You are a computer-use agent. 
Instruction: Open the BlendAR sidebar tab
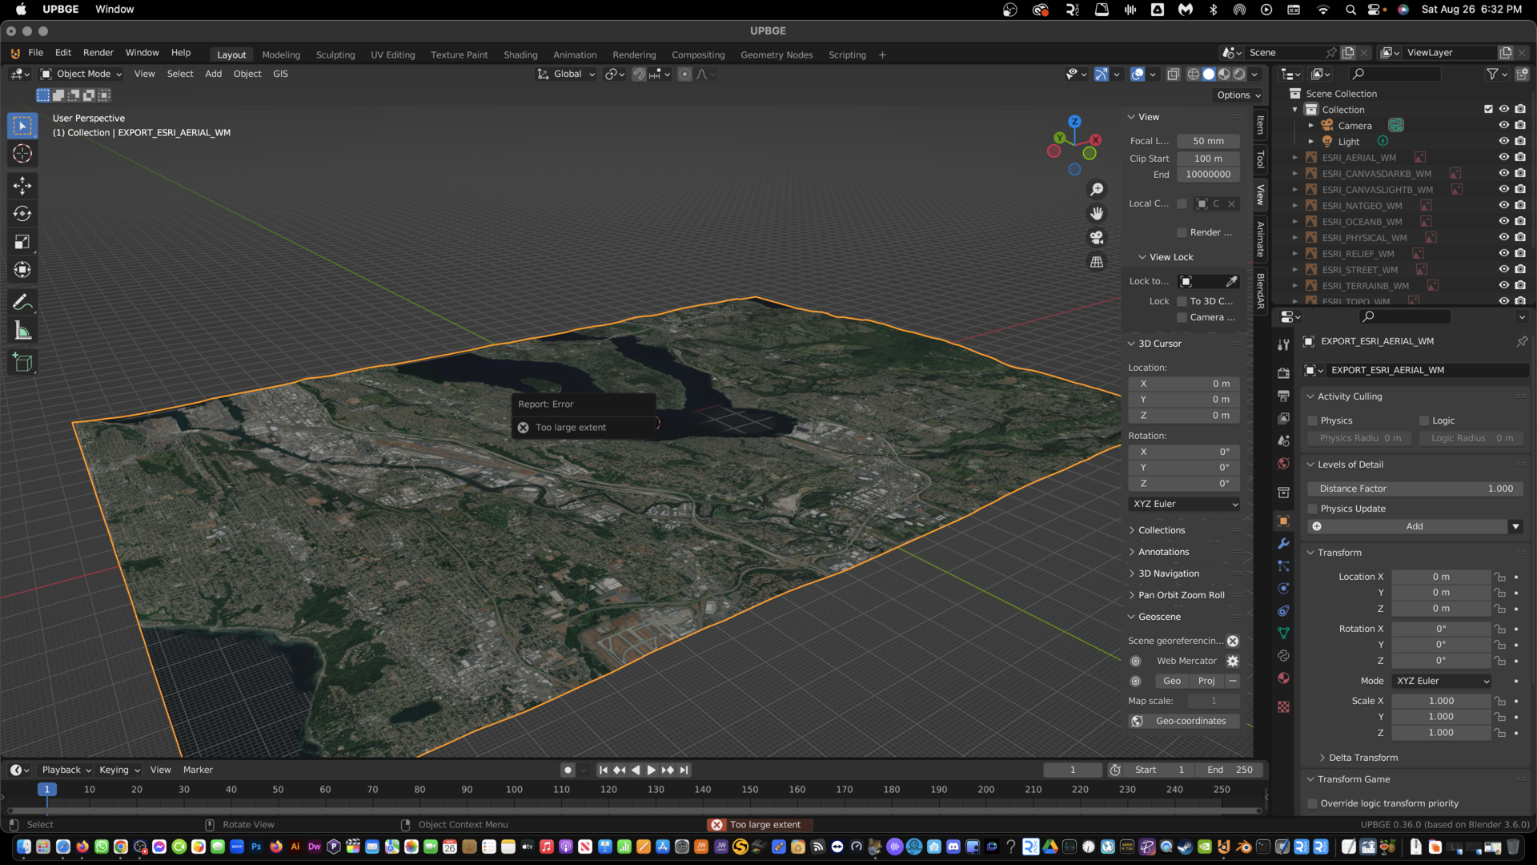[x=1261, y=291]
